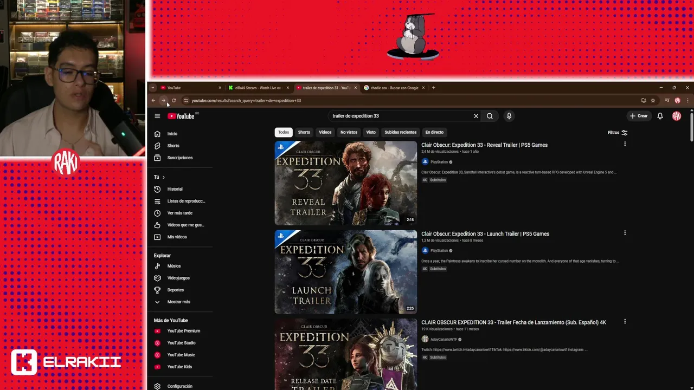The height and width of the screenshot is (390, 694).
Task: Open YouTube Music link
Action: [x=180, y=355]
